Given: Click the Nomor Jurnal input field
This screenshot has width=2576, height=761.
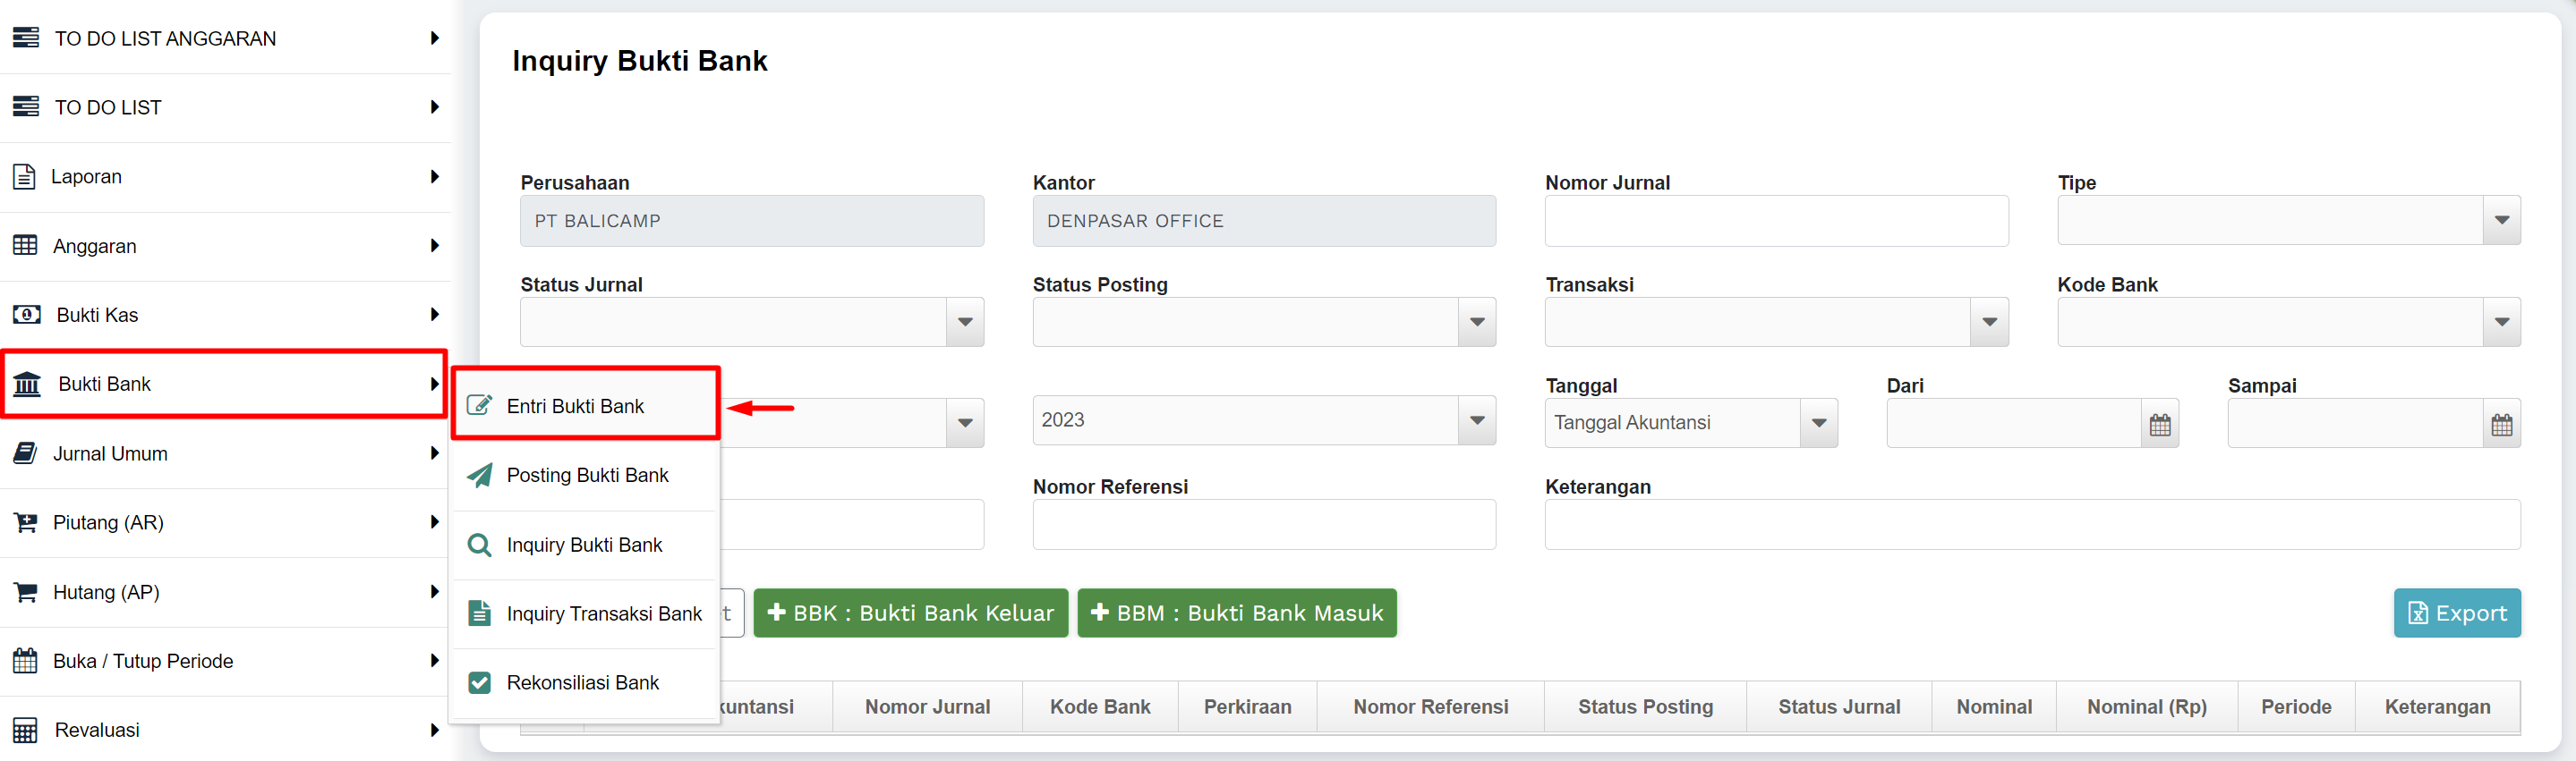Looking at the screenshot, I should pyautogui.click(x=1775, y=221).
